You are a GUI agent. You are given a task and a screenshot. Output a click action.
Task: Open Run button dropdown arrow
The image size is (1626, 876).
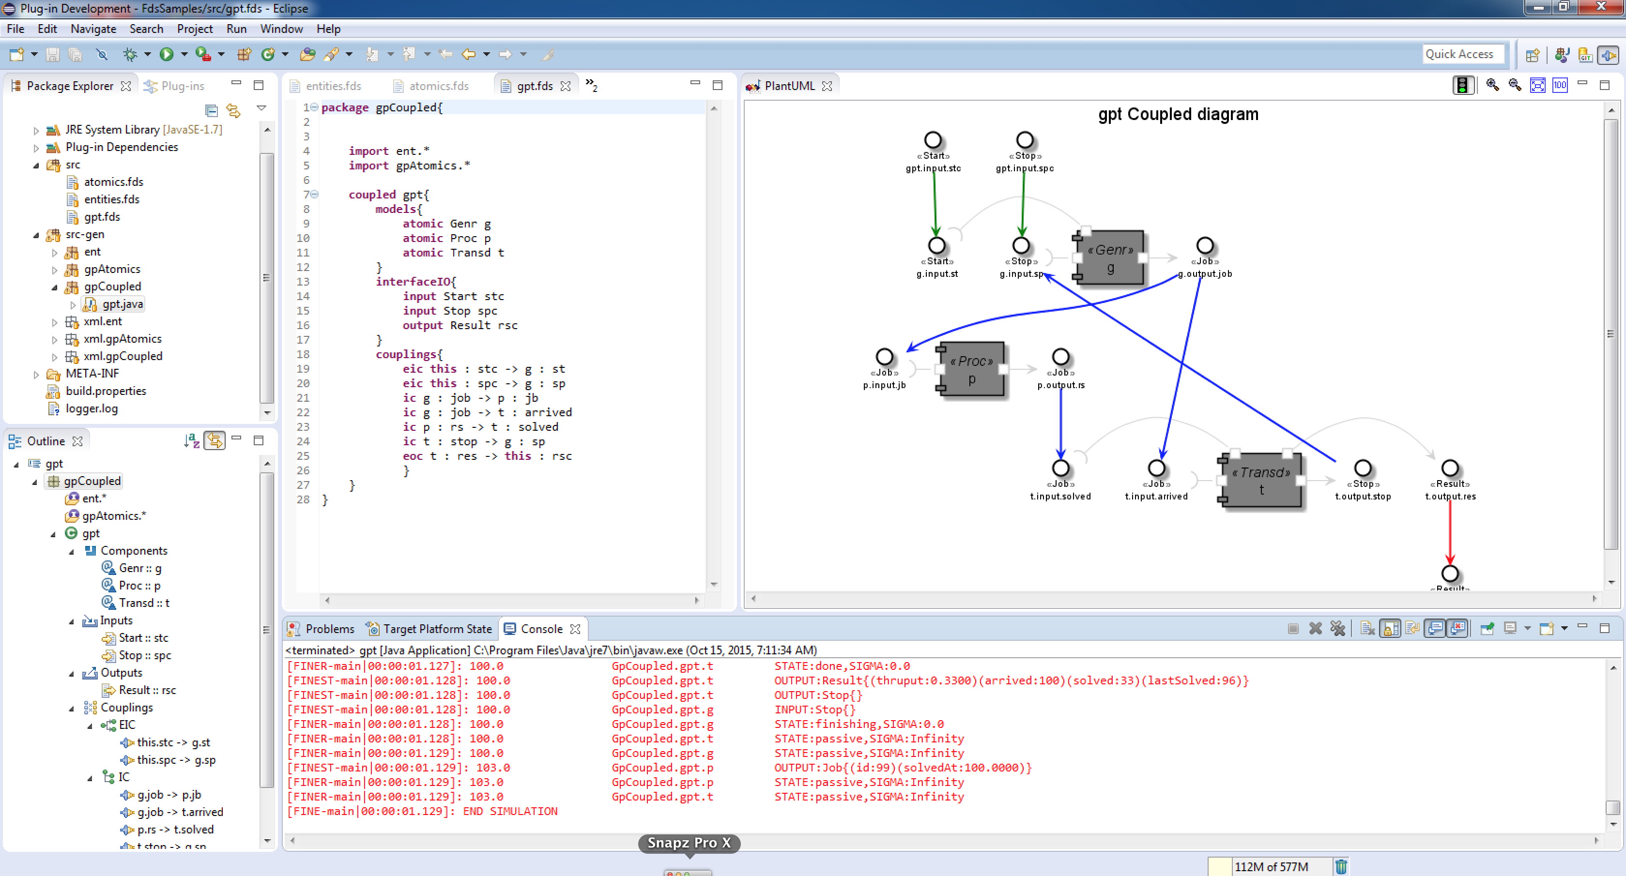tap(184, 55)
